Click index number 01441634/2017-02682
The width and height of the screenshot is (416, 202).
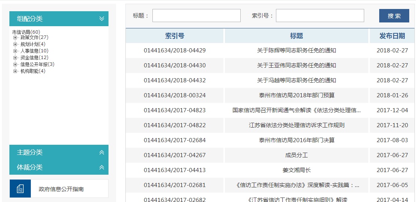(x=175, y=200)
